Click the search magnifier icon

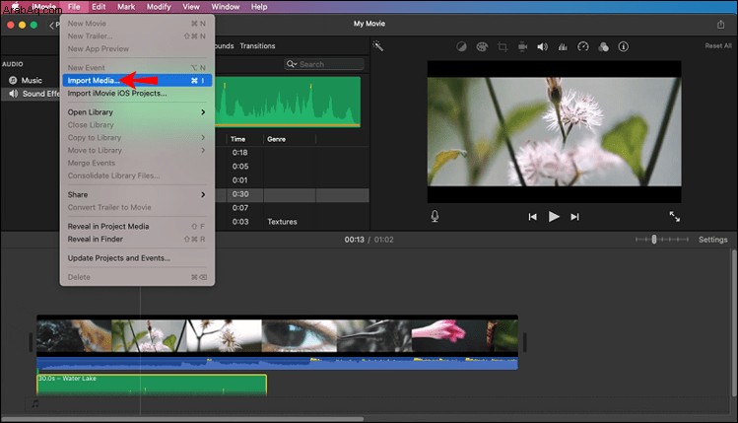[x=292, y=64]
